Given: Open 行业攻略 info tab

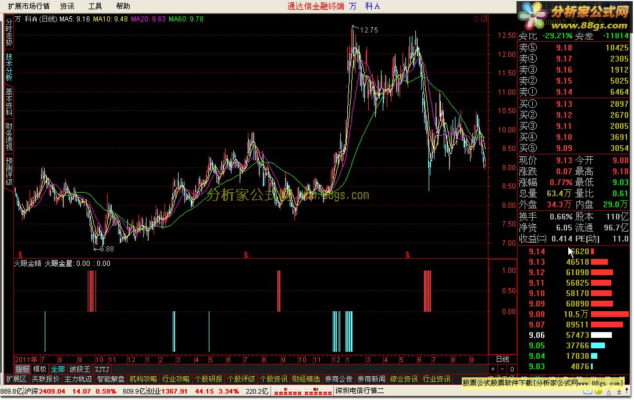Looking at the screenshot, I should click(176, 379).
